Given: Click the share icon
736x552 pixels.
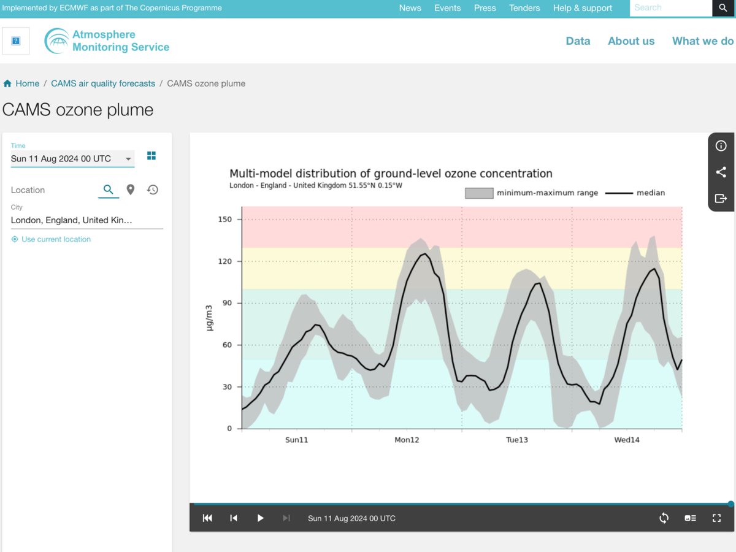Looking at the screenshot, I should tap(721, 172).
